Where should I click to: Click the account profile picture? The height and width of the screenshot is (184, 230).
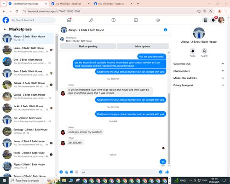pos(221,20)
